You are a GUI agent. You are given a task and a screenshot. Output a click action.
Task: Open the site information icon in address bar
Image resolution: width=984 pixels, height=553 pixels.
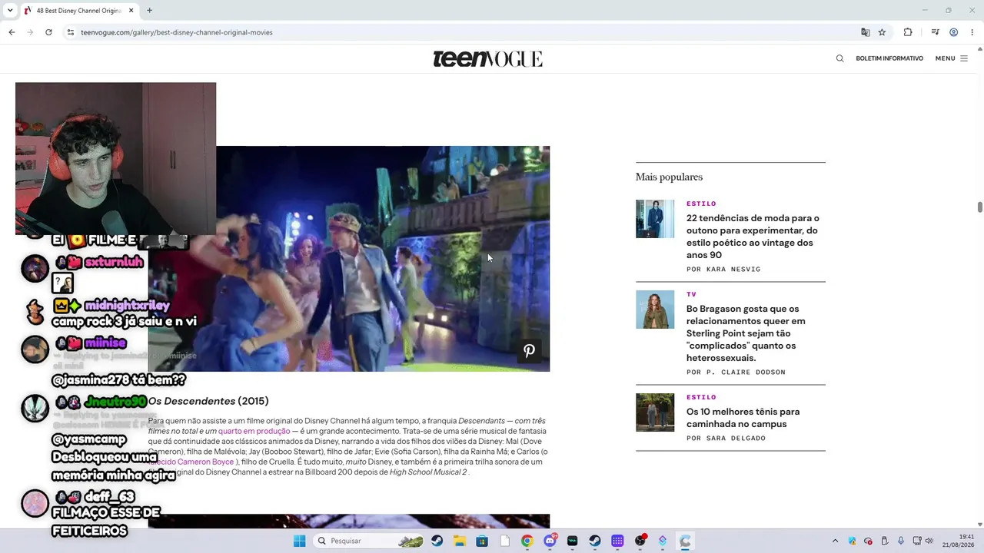click(x=70, y=32)
